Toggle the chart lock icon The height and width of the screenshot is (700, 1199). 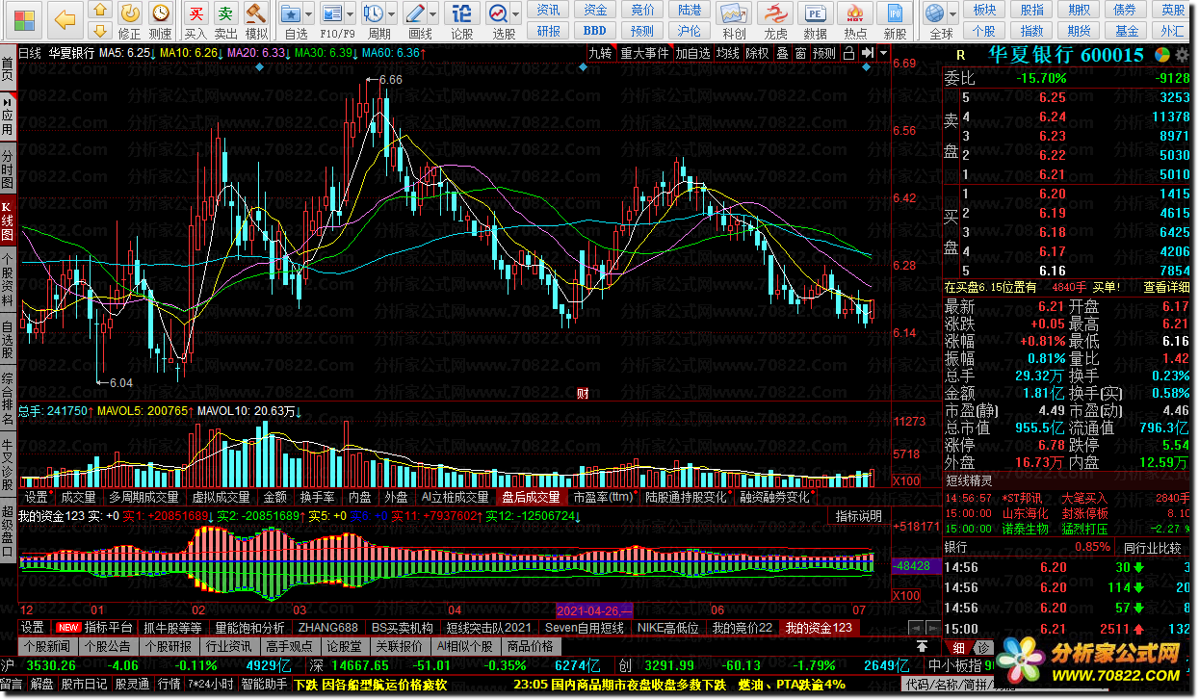point(848,53)
